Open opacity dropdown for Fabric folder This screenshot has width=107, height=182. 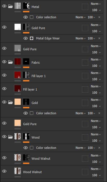tap(96, 66)
